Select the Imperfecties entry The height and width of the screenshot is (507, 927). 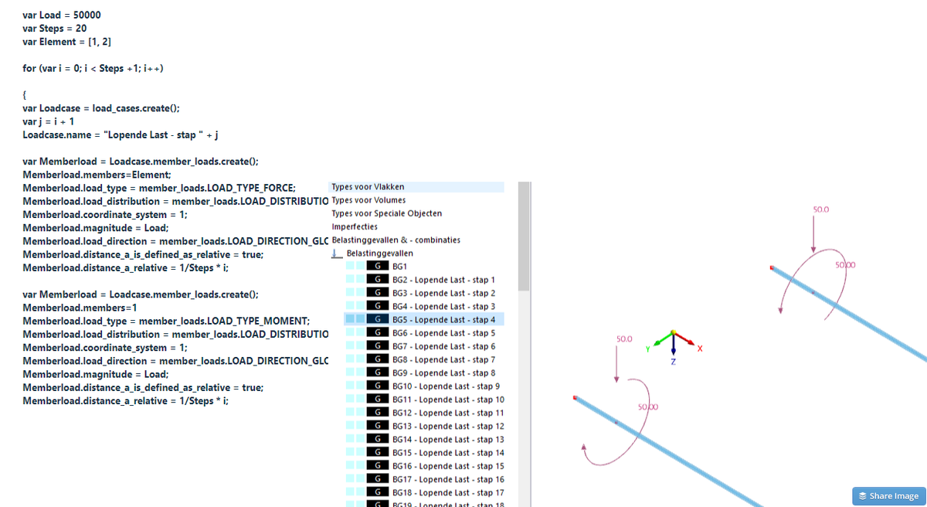click(x=355, y=226)
